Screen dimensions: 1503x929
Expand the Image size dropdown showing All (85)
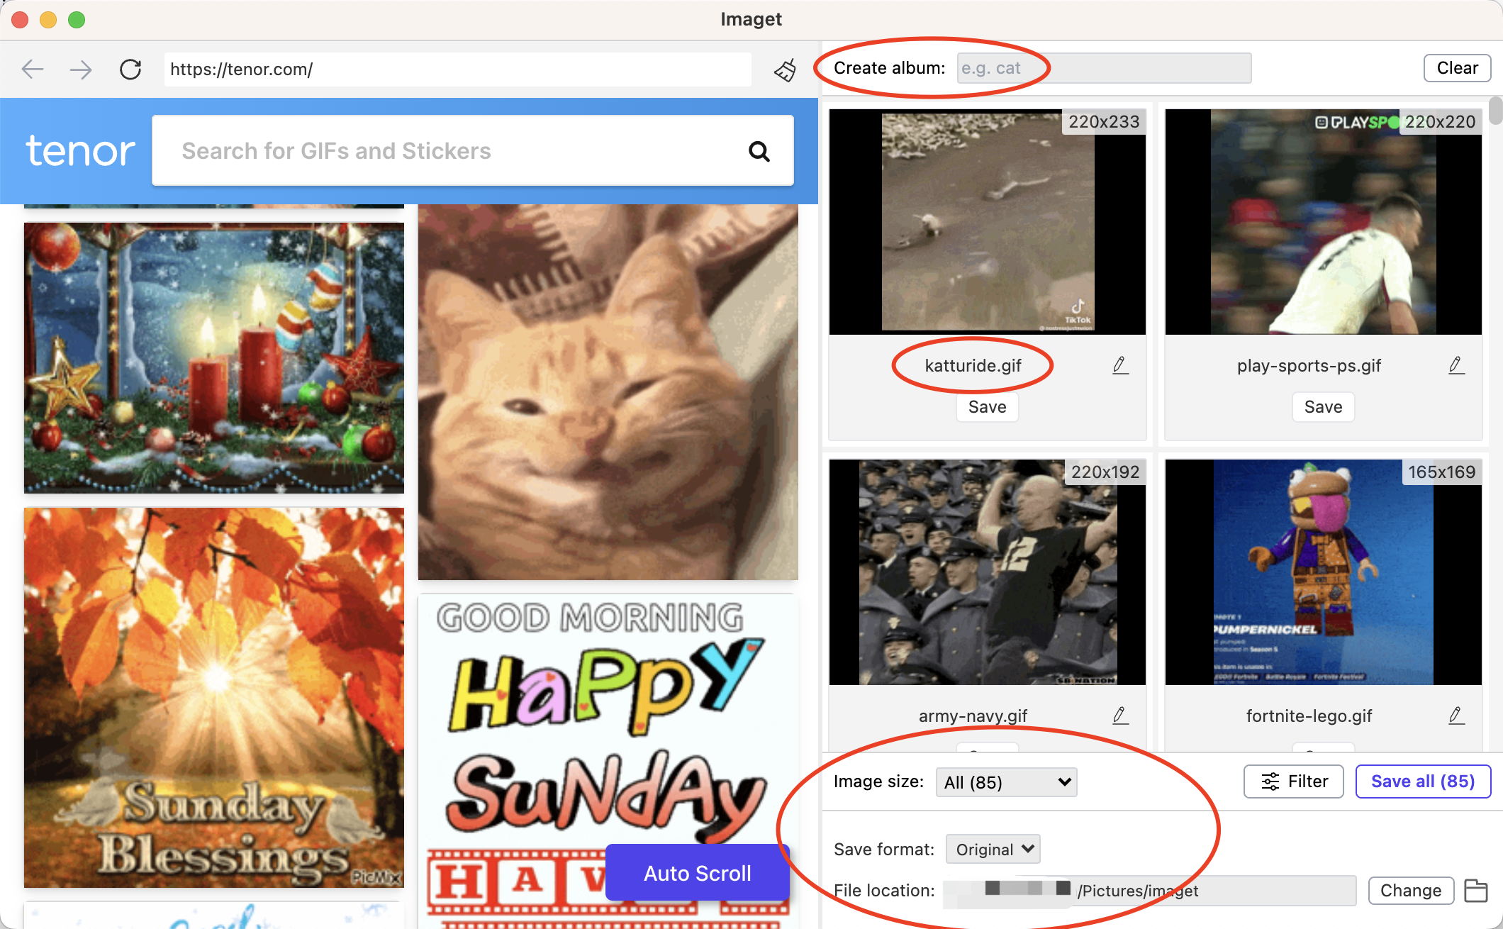point(1005,782)
